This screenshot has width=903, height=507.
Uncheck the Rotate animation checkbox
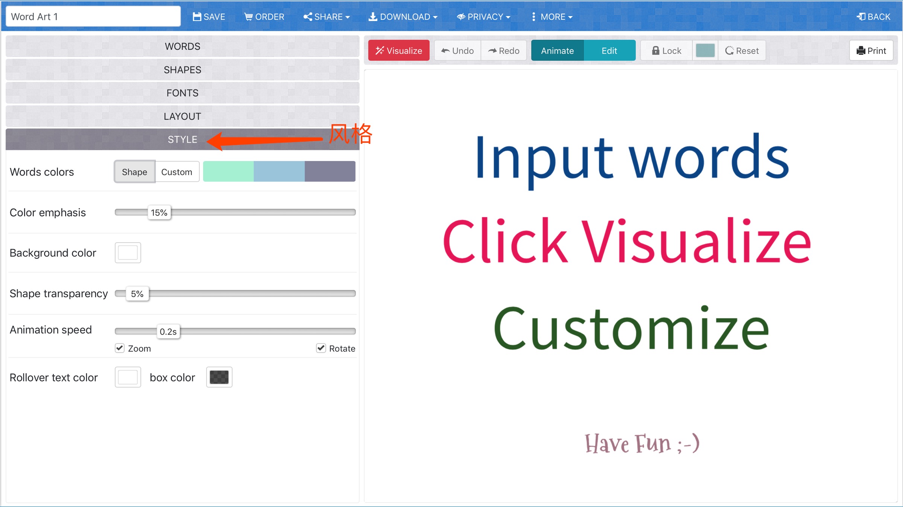[x=321, y=348]
